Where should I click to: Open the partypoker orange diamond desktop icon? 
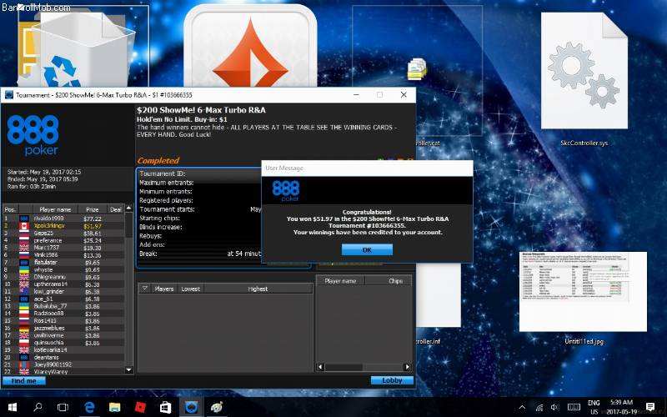pyautogui.click(x=250, y=47)
